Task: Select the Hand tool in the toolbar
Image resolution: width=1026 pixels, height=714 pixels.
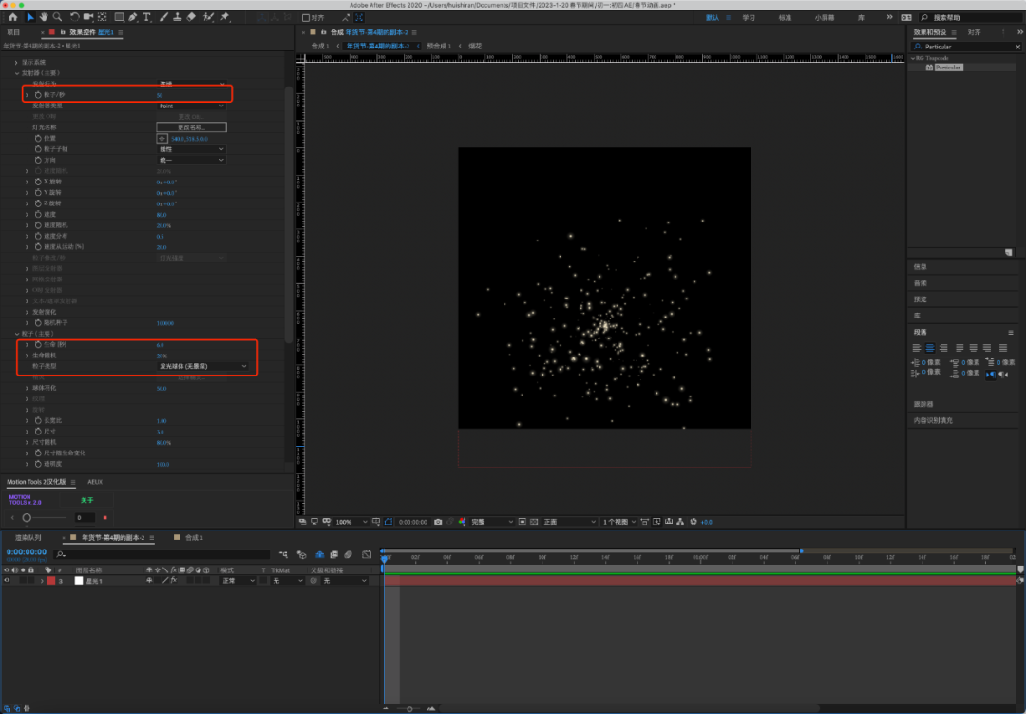Action: (45, 17)
